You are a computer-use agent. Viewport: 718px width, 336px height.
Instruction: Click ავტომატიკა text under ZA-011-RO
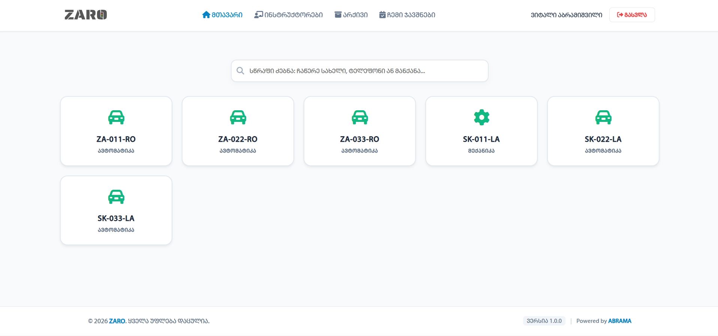tap(116, 151)
